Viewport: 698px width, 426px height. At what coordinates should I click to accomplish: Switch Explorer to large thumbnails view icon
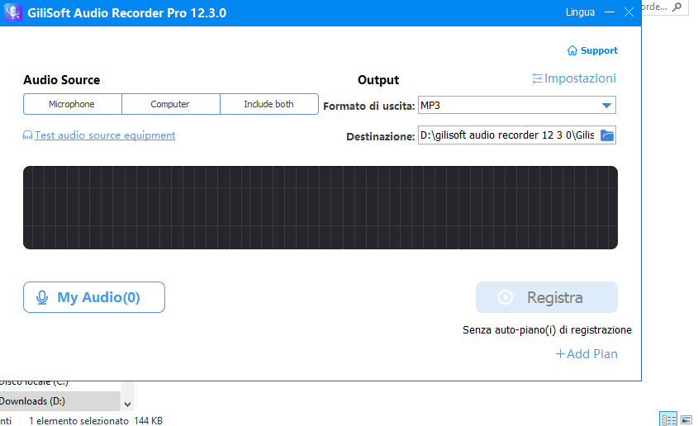[687, 419]
